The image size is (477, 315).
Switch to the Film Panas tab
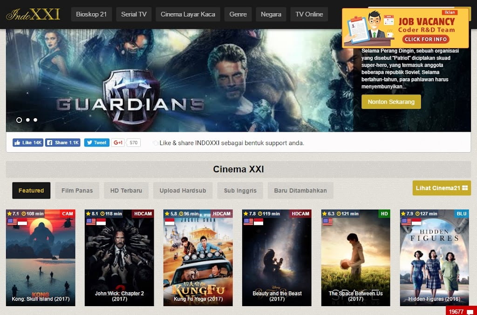coord(77,190)
